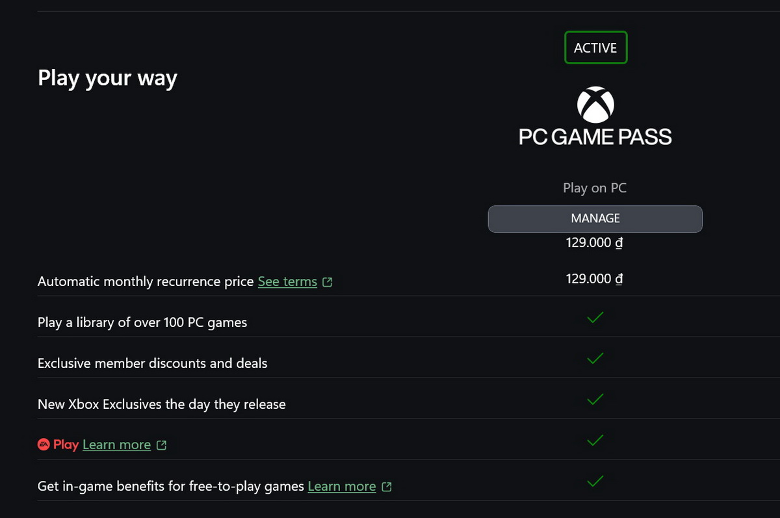Click external link icon after in-game benefits Learn more
This screenshot has width=780, height=518.
click(387, 487)
